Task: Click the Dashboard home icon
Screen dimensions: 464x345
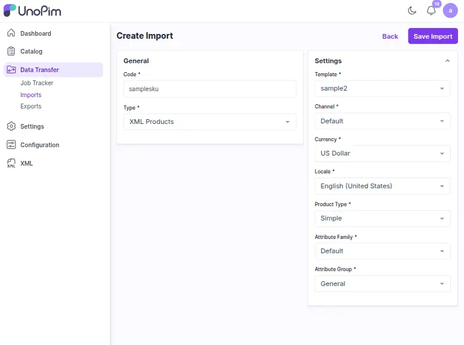Action: point(11,33)
